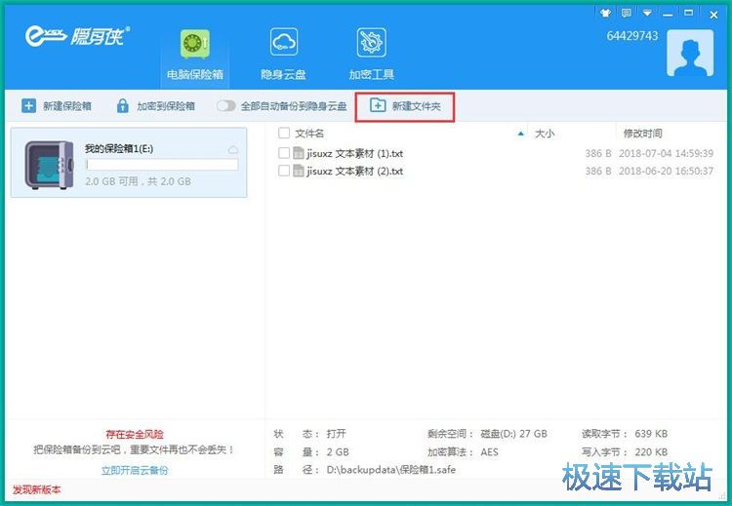The height and width of the screenshot is (506, 732).
Task: Check the jisuxz 文本素材 (2).txt checkbox
Action: tap(283, 171)
